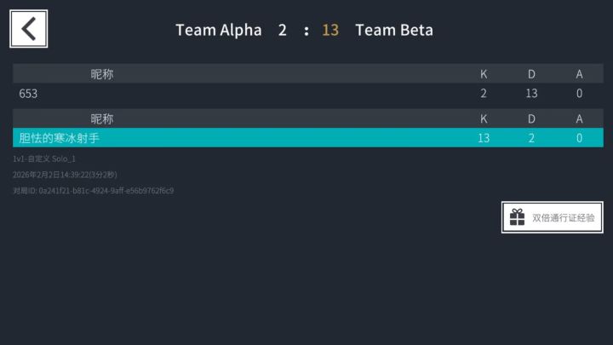The height and width of the screenshot is (345, 613).
Task: Click Team Beta's gold score 13
Action: click(330, 30)
